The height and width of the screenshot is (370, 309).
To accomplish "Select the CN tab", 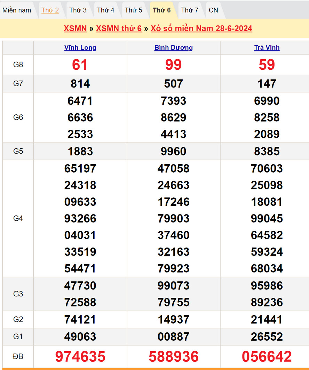I will tap(213, 10).
